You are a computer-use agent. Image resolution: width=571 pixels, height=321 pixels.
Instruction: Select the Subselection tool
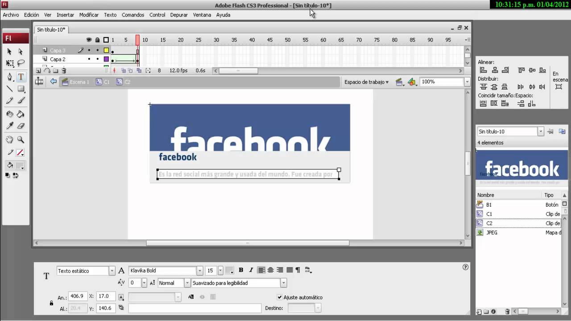(x=21, y=52)
